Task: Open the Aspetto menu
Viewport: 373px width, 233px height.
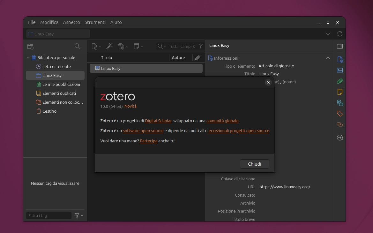Action: pos(71,22)
